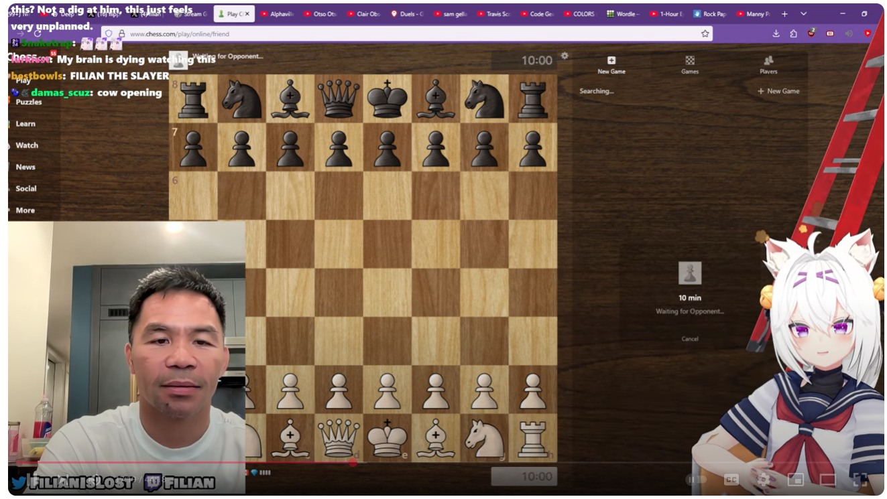This screenshot has width=887, height=499.
Task: Open the Players tab
Action: pyautogui.click(x=768, y=65)
